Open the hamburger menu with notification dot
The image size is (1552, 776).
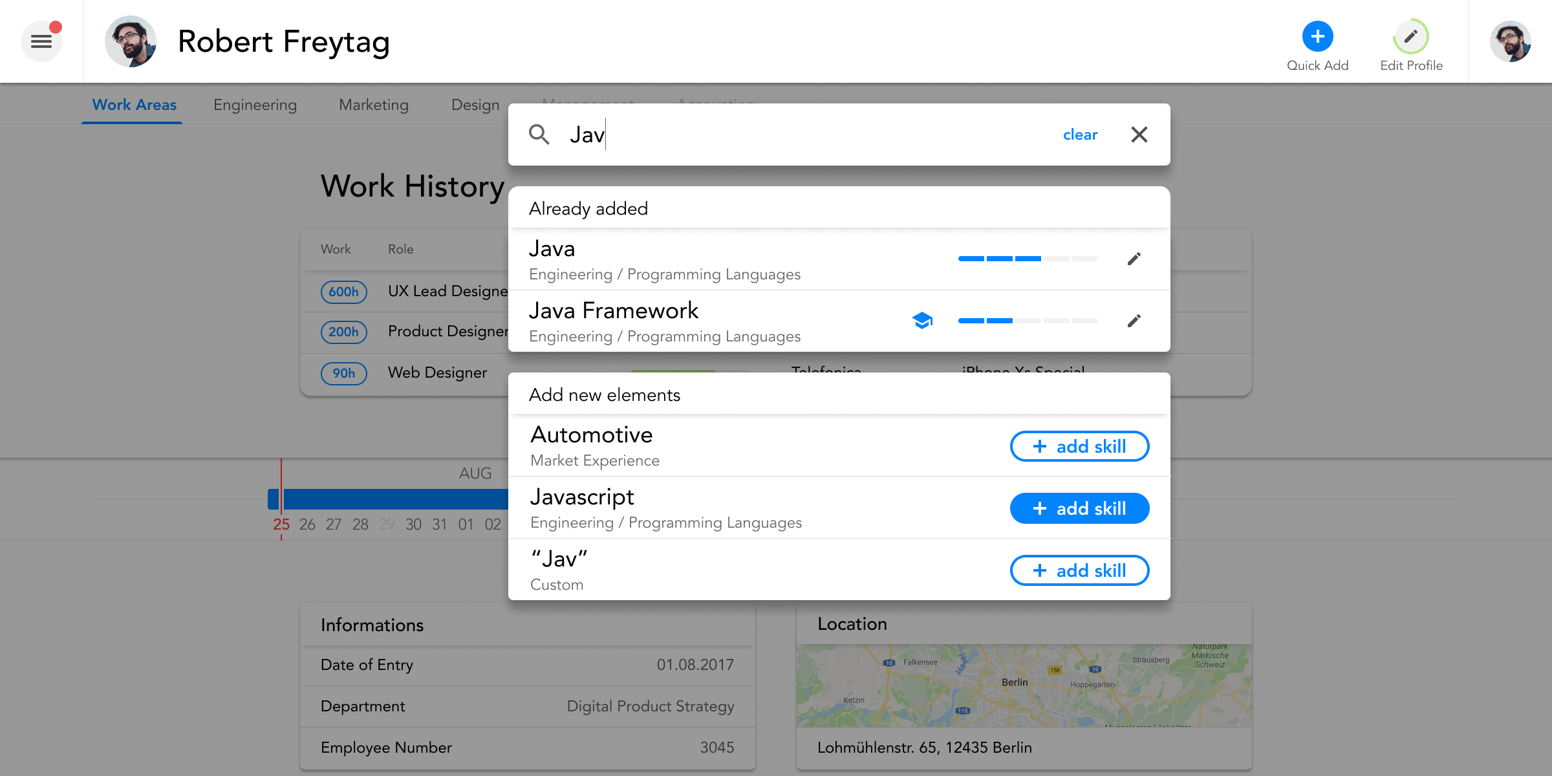[x=41, y=41]
